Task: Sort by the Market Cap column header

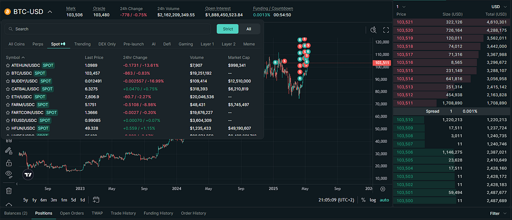Action: click(x=239, y=57)
